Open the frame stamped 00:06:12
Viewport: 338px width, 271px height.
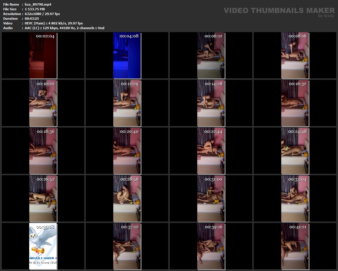coord(211,55)
